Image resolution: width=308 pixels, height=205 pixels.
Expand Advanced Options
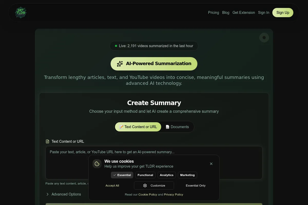point(63,194)
